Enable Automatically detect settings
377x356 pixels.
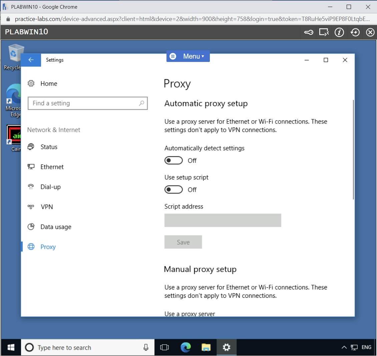(173, 160)
